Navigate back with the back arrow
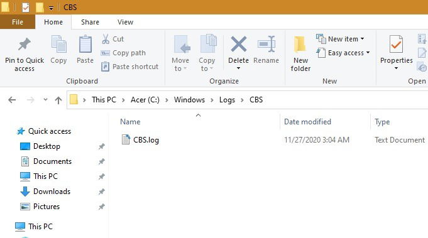428x238 pixels. (x=12, y=100)
